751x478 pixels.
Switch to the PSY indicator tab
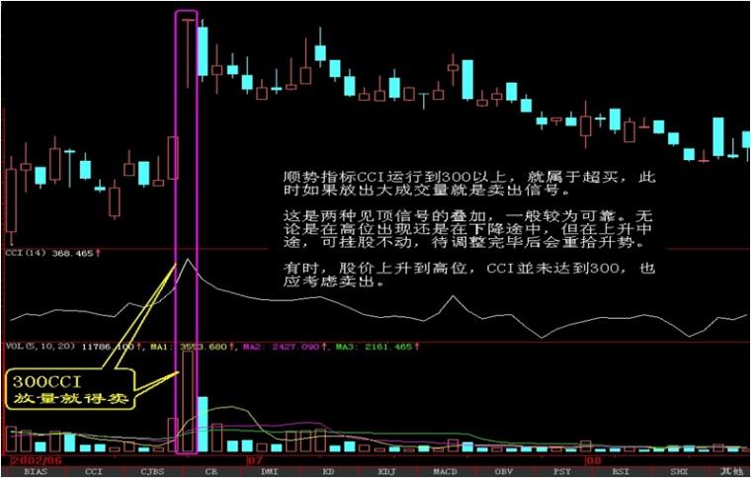(x=562, y=472)
